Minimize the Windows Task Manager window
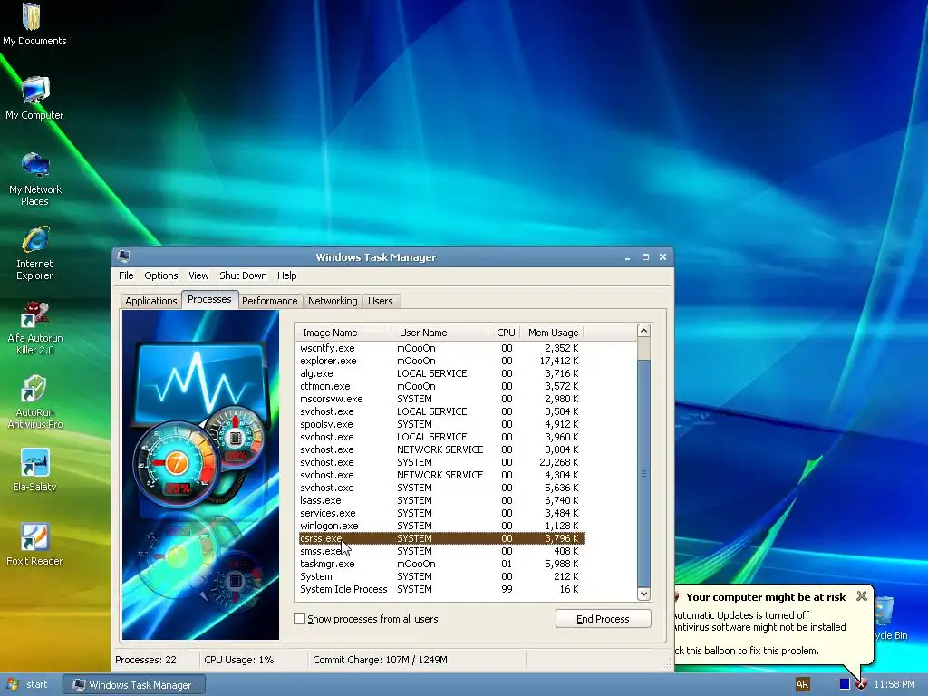Screen dimensions: 928x696 627,257
